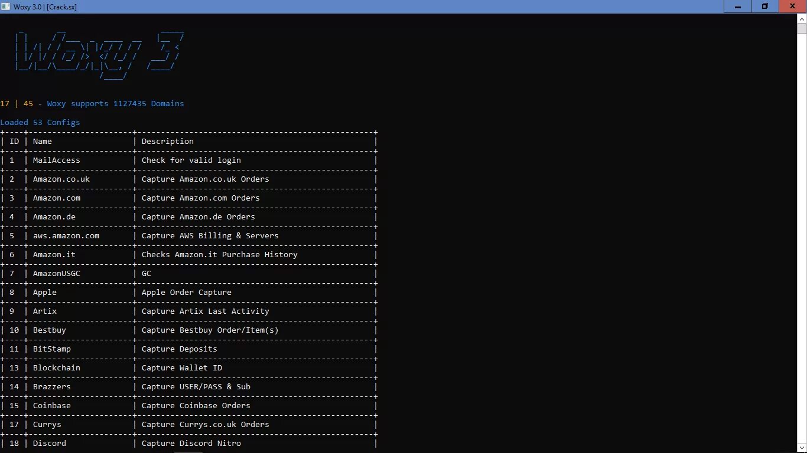Click the 'Bestbuy' name cell
807x453 pixels.
(x=50, y=330)
